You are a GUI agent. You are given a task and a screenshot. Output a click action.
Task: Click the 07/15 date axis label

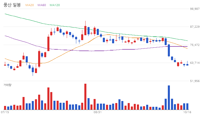coord(5,112)
